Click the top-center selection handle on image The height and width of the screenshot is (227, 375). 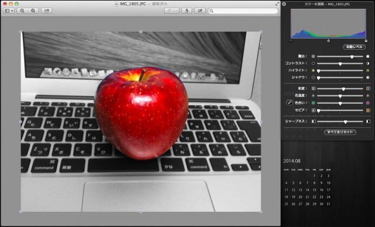(141, 32)
